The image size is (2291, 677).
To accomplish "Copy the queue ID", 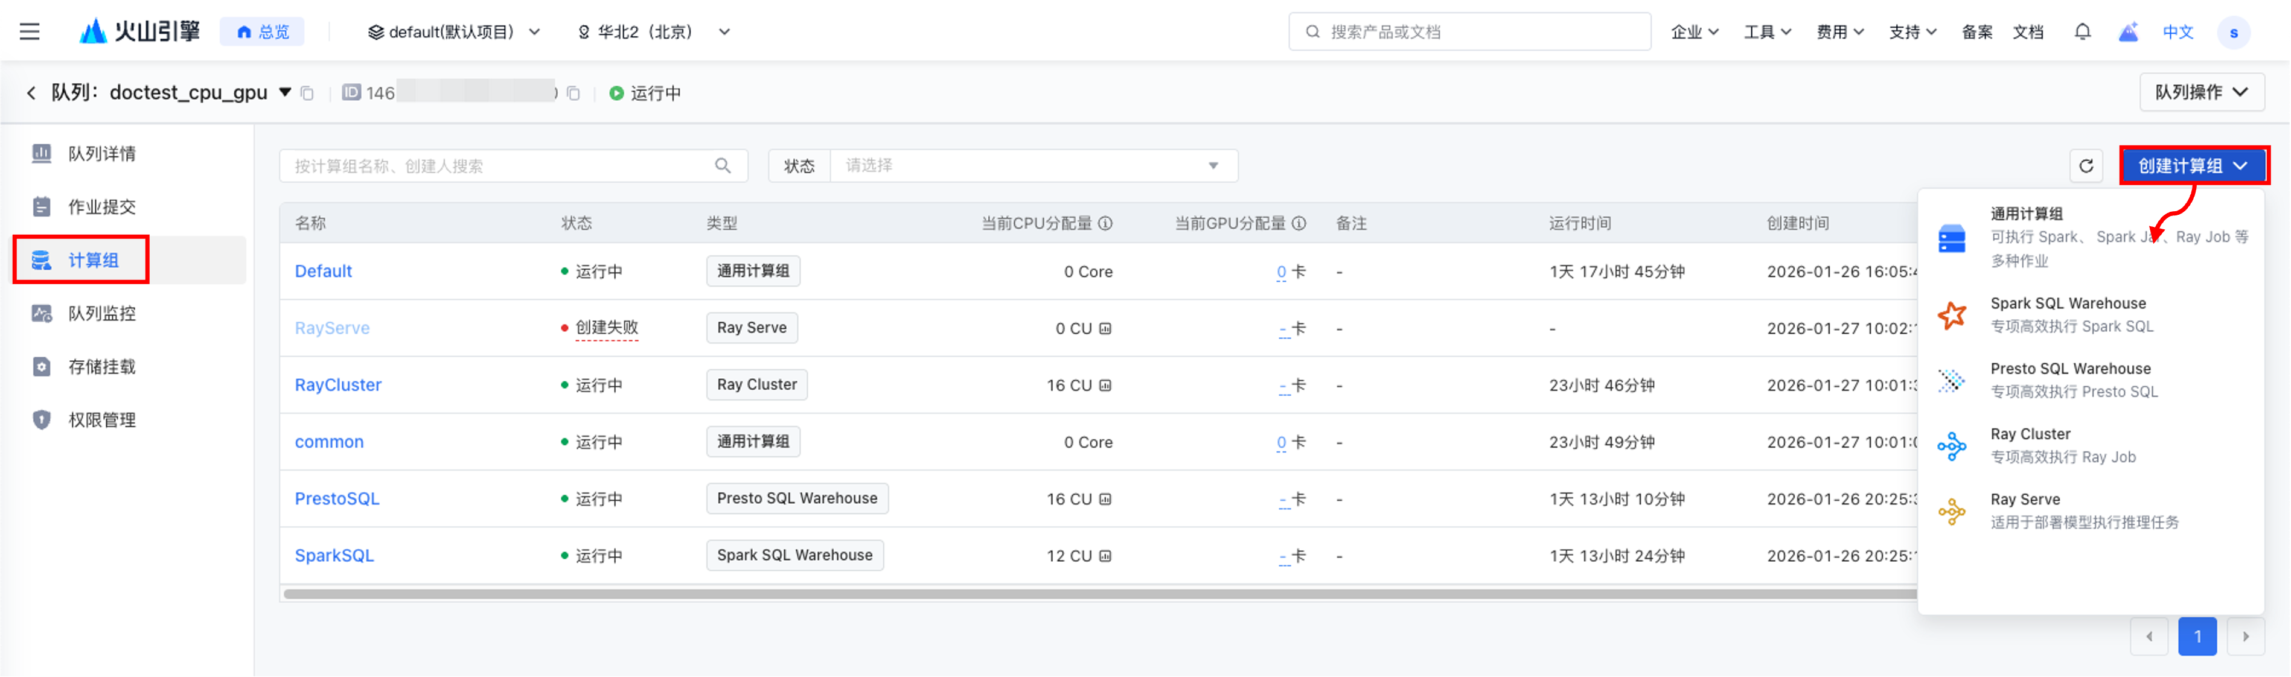I will (574, 94).
